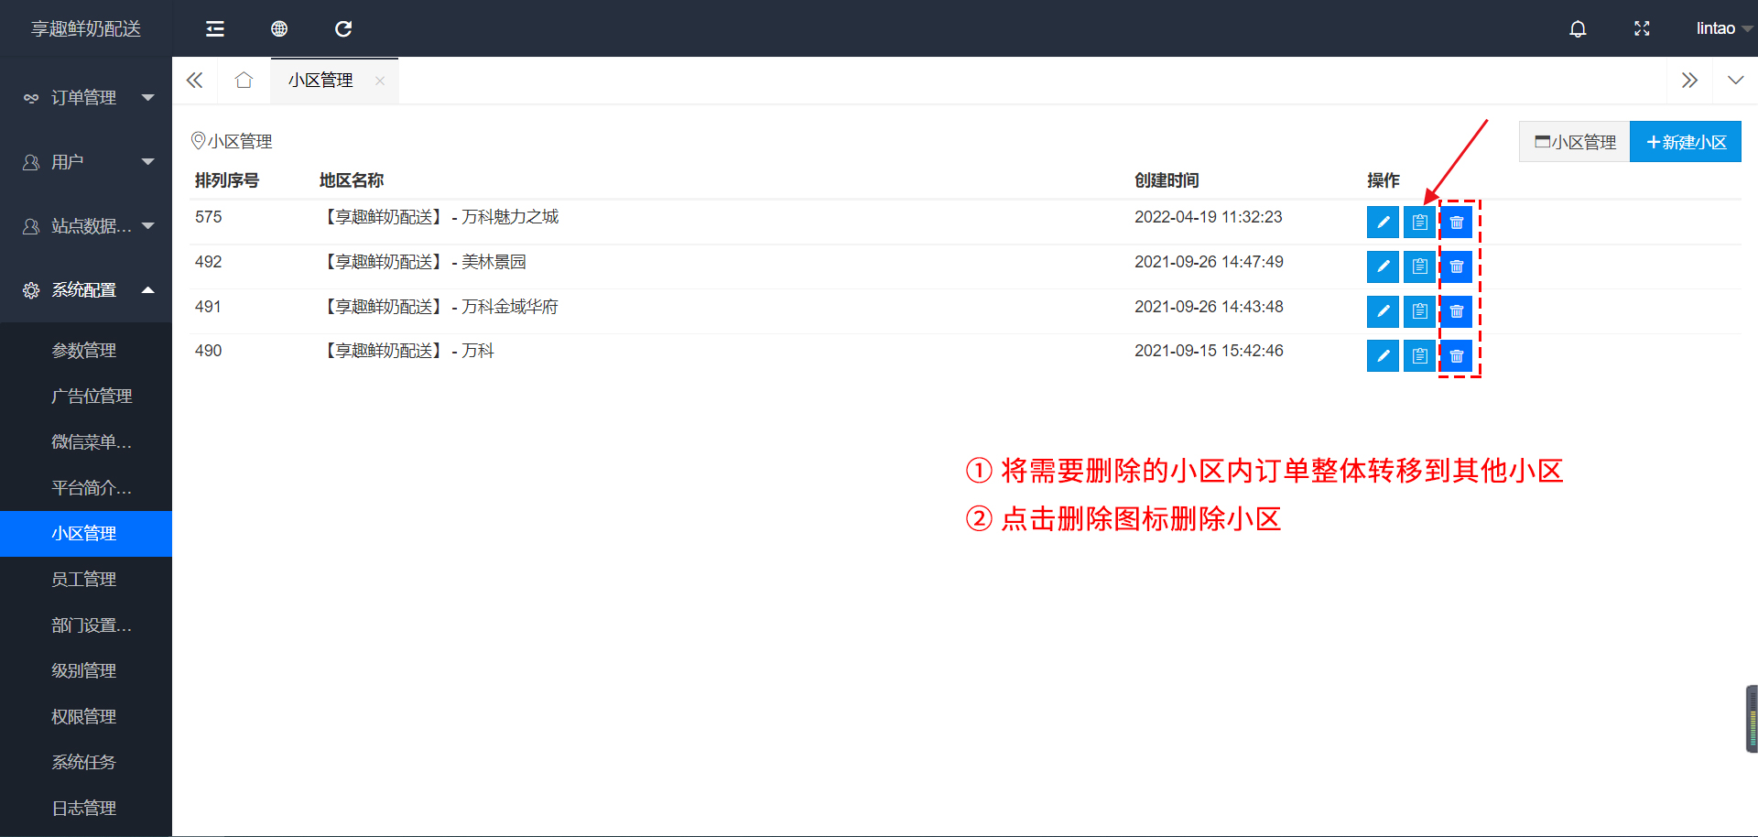Viewport: 1758px width, 837px height.
Task: Open 员工管理 in sidebar
Action: tap(84, 579)
